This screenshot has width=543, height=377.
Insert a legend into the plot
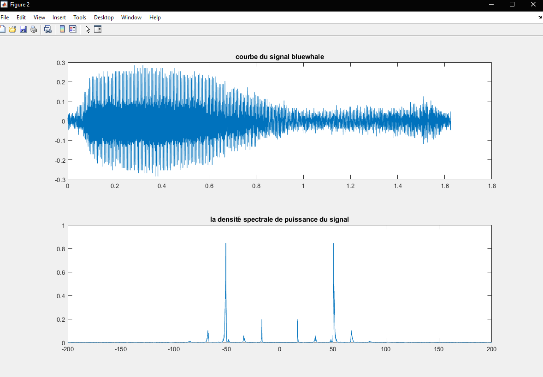73,29
